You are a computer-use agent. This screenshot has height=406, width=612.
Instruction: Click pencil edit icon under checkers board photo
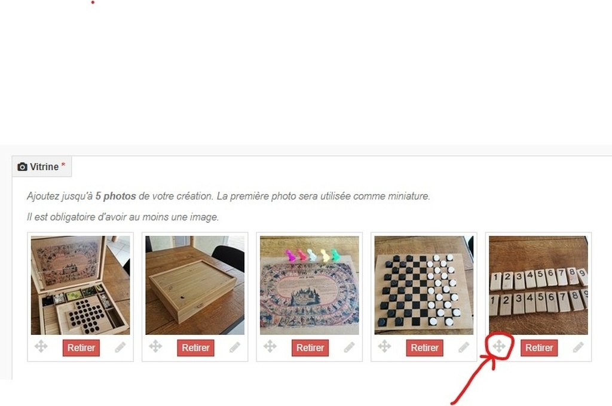point(464,347)
